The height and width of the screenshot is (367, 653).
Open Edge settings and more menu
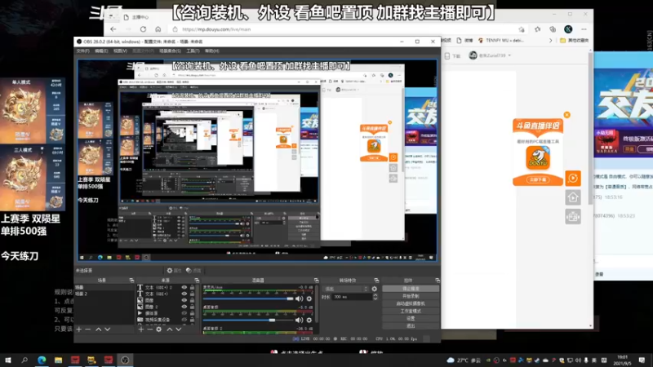click(x=584, y=29)
